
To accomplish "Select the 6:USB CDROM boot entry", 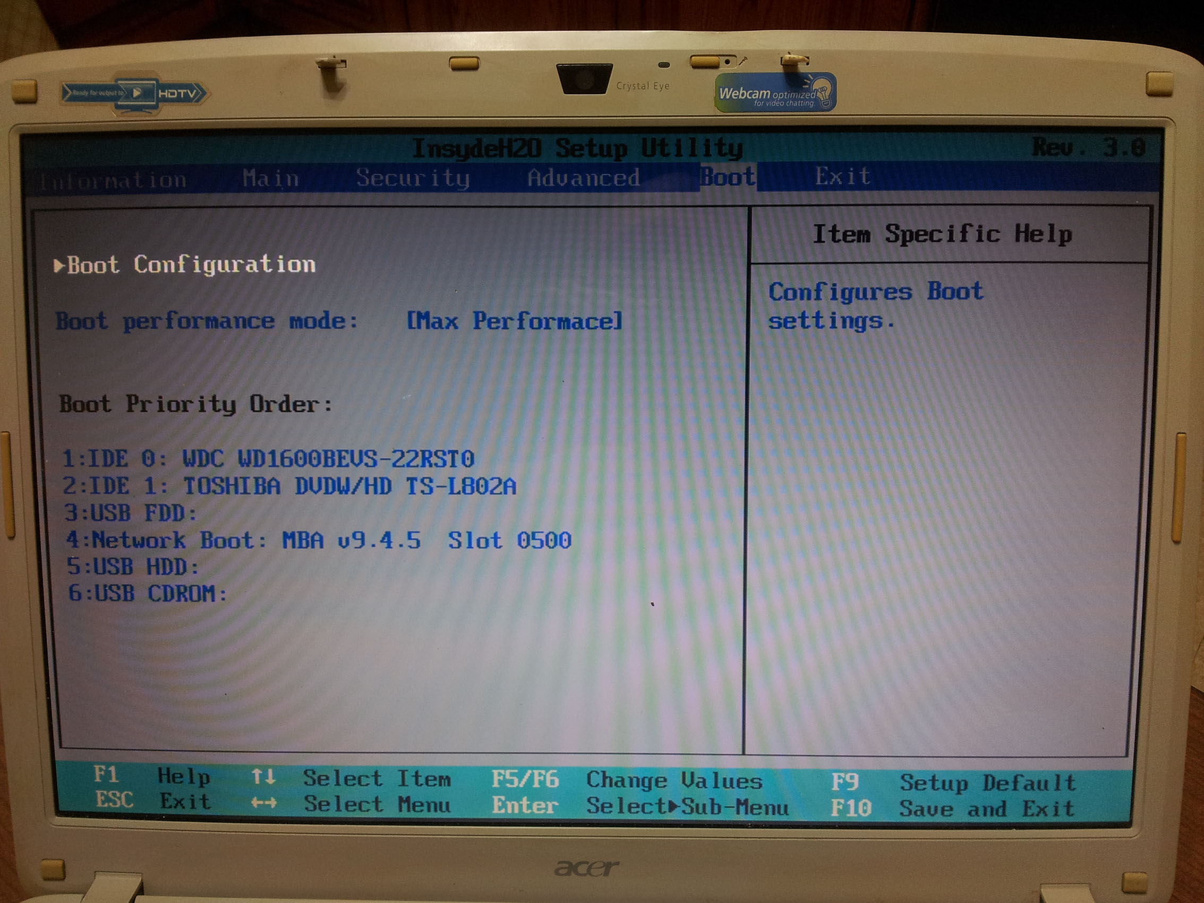I will [x=148, y=593].
